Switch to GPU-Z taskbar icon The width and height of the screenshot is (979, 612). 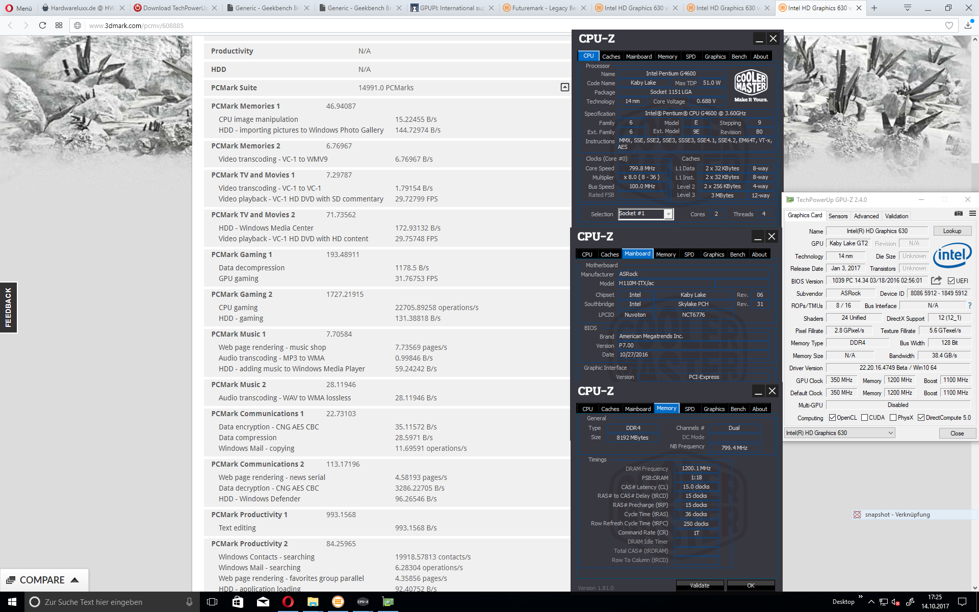pos(388,602)
